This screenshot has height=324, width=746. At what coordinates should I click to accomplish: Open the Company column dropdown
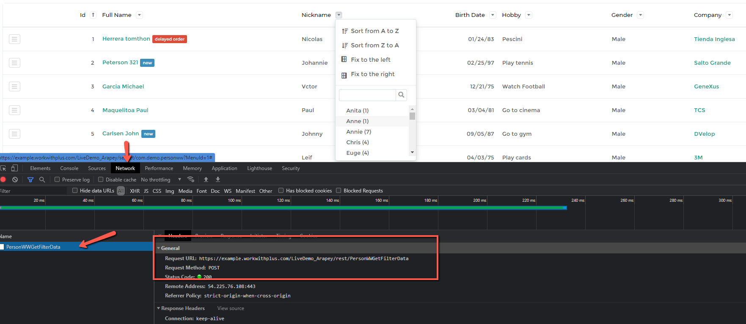(729, 15)
